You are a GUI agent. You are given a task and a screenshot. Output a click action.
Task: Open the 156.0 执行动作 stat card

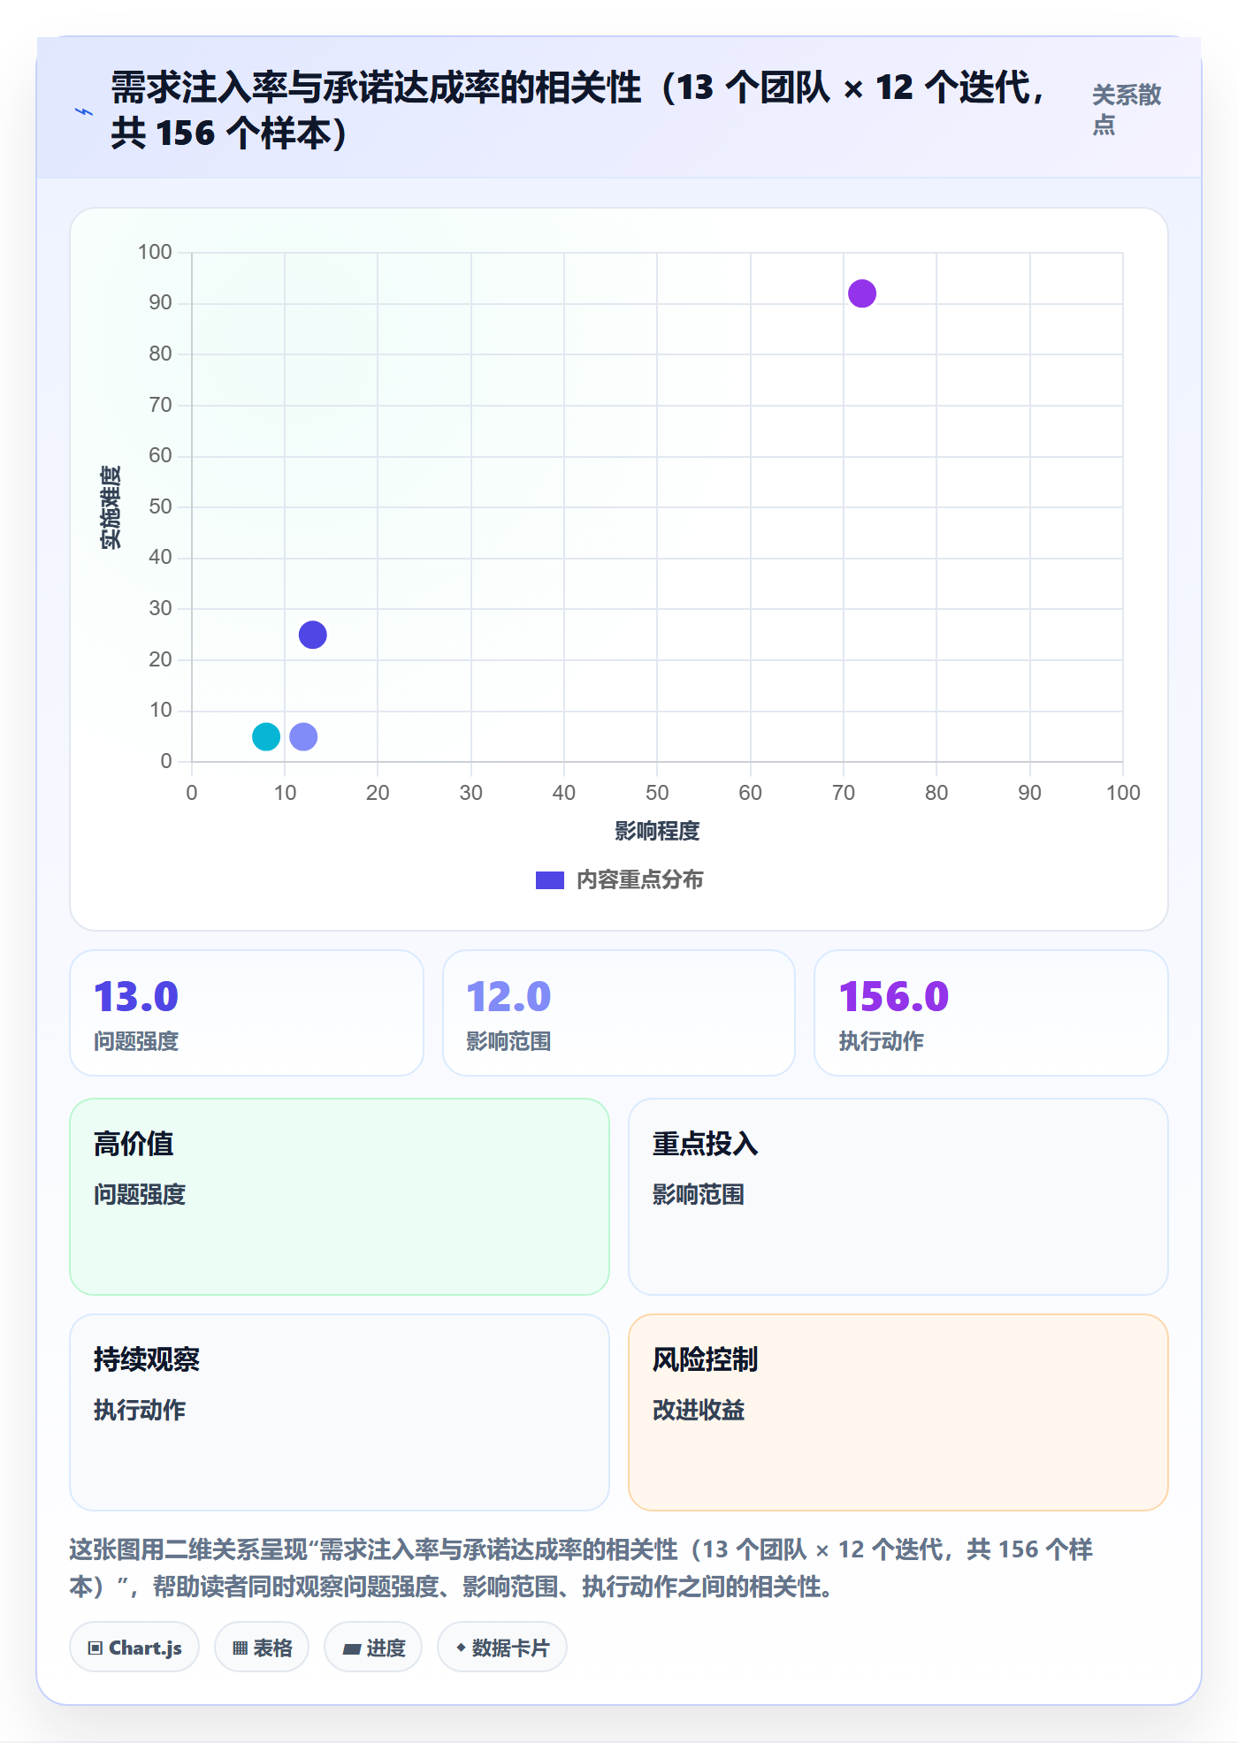click(x=991, y=1013)
